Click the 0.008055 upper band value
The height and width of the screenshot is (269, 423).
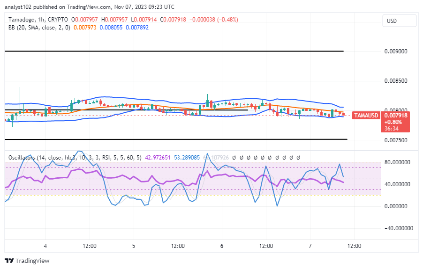(111, 28)
